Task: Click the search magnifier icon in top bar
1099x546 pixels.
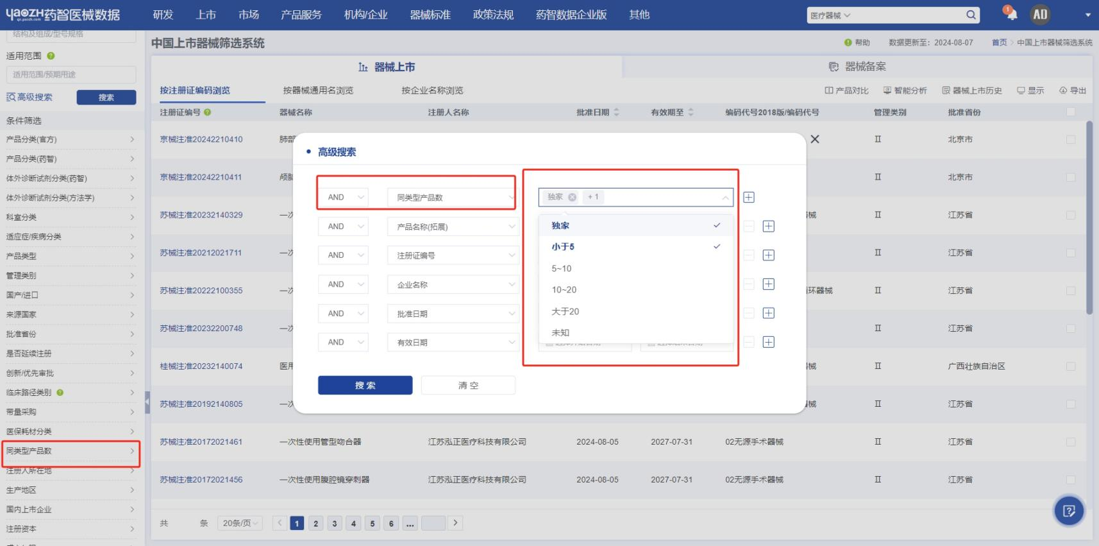Action: (x=971, y=15)
